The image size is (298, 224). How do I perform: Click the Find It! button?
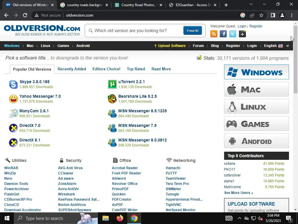pos(193,30)
